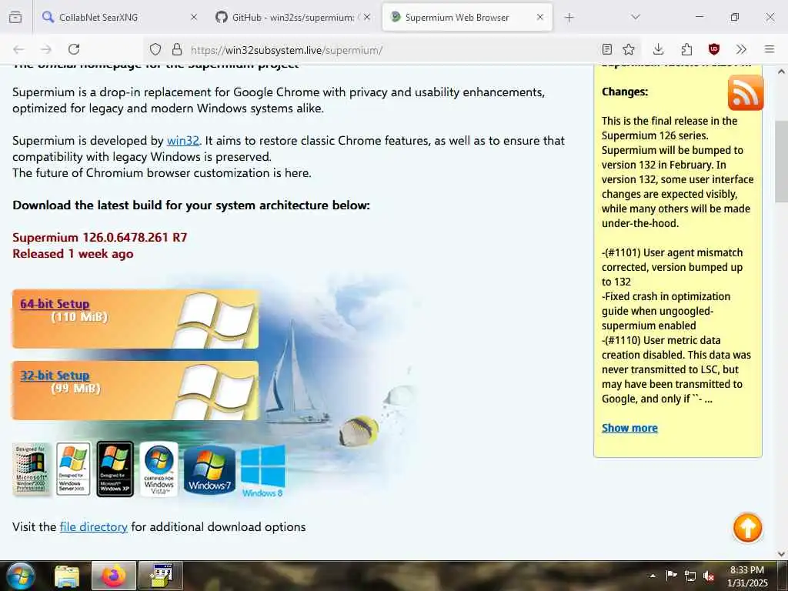Open the extensions puzzle icon
This screenshot has width=788, height=591.
pyautogui.click(x=686, y=49)
